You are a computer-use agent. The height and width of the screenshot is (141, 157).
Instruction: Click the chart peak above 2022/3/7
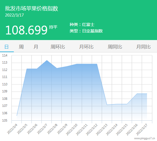[x=47, y=60]
